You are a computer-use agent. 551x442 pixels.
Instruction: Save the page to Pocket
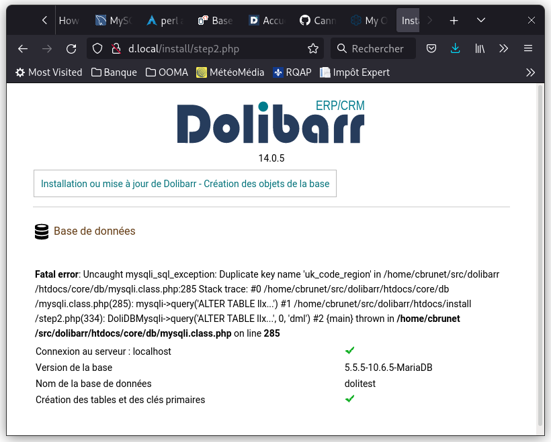point(431,48)
